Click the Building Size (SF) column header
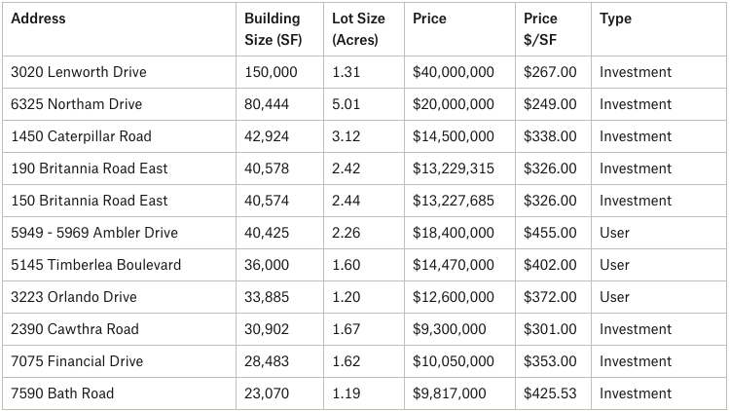This screenshot has width=730, height=411. click(273, 29)
